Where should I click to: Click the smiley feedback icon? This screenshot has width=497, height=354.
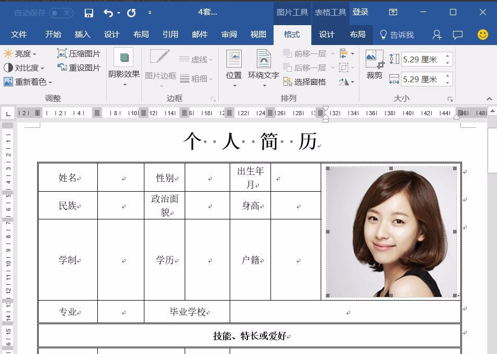[483, 35]
